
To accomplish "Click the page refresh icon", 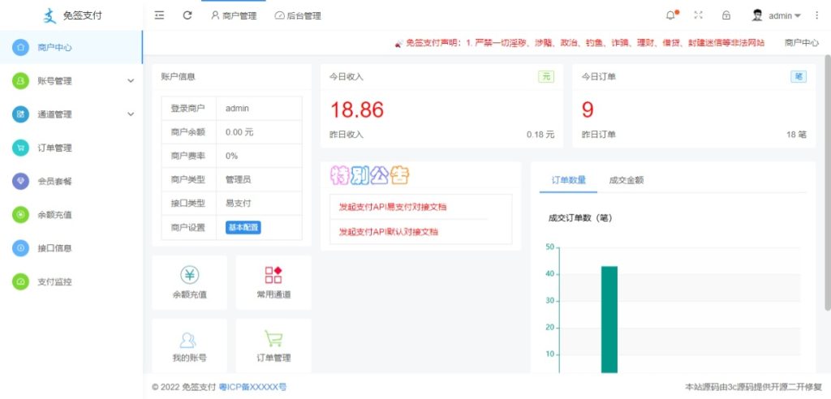I will [187, 15].
